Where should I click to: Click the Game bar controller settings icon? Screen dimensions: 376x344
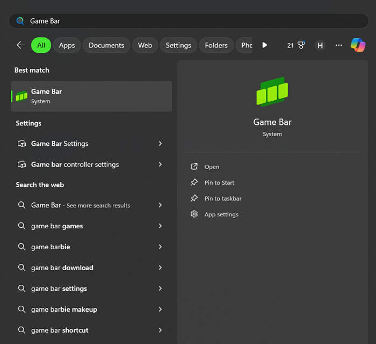[x=21, y=164]
